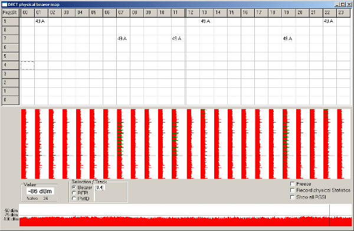Enable the Freeze checkbox
The image size is (354, 231).
[x=293, y=184]
